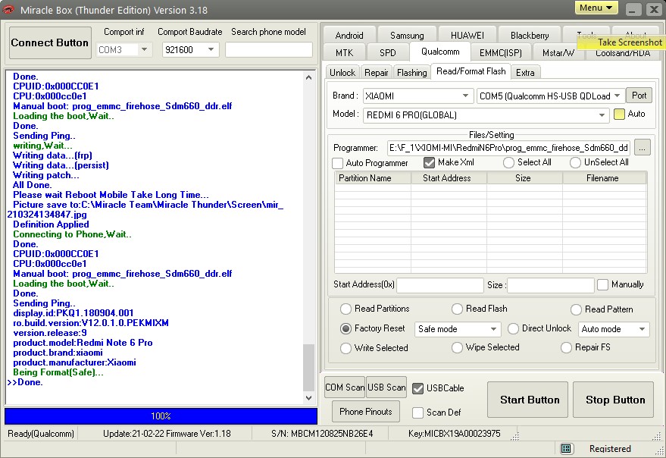Screen dimensions: 666x458
Task: Click the Start Button
Action: point(527,400)
